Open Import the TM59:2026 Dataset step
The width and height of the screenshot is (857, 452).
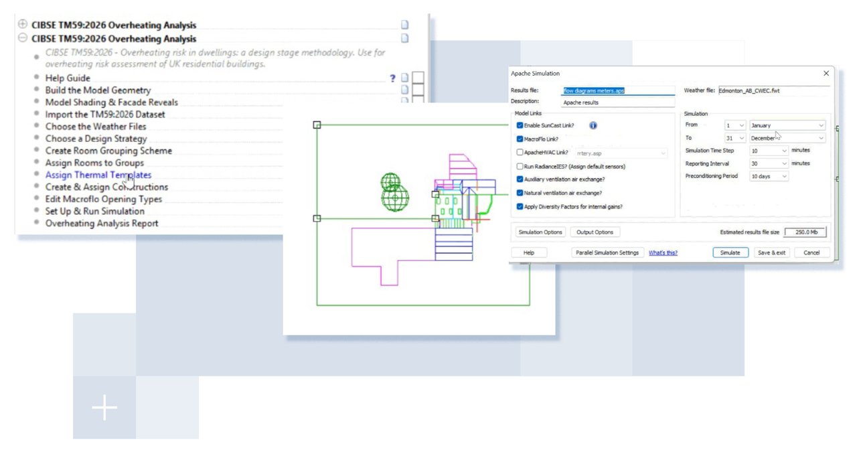click(105, 114)
